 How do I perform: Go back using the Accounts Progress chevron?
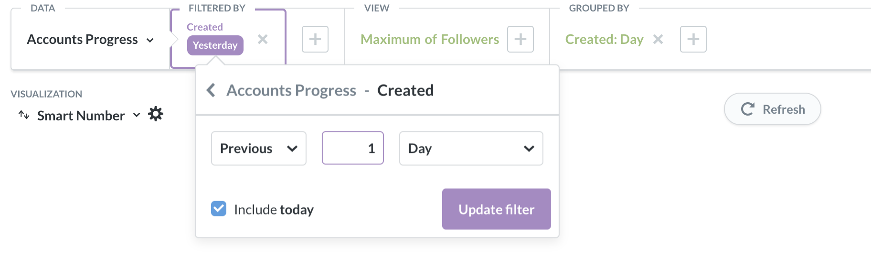coord(211,90)
